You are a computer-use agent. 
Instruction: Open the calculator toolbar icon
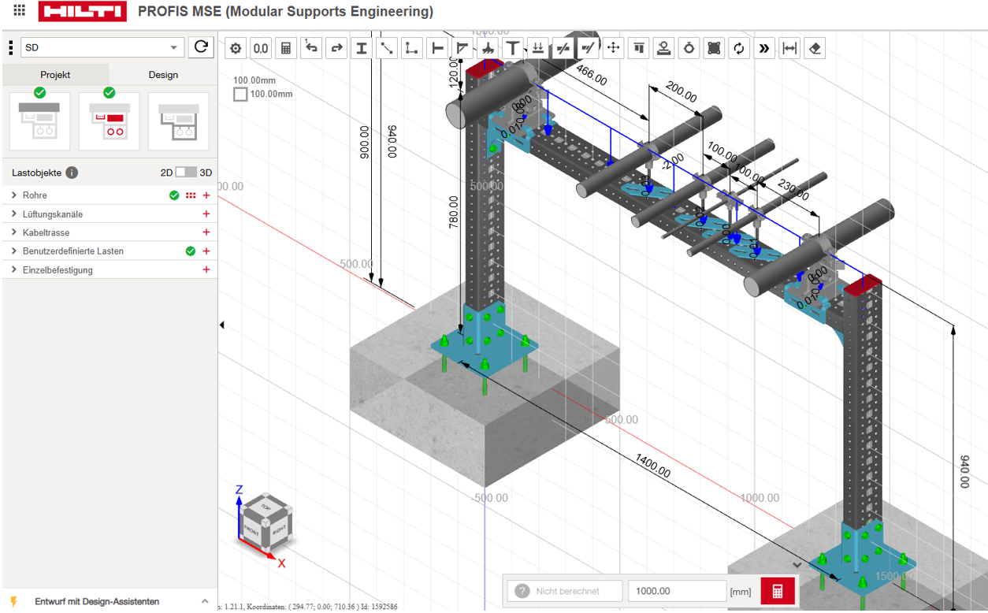286,48
